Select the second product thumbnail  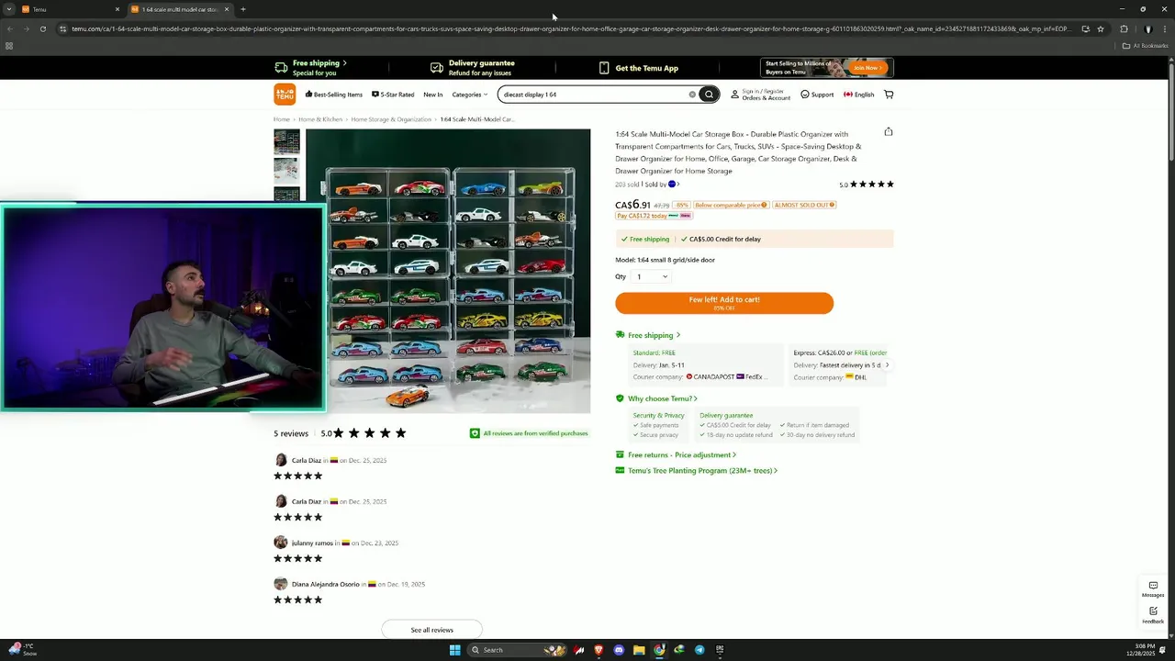click(x=286, y=170)
